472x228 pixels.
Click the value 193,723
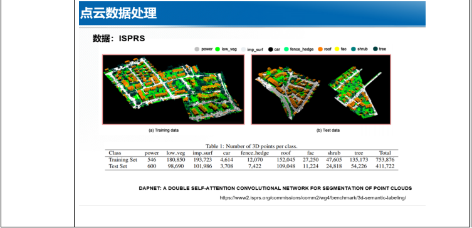pos(202,160)
